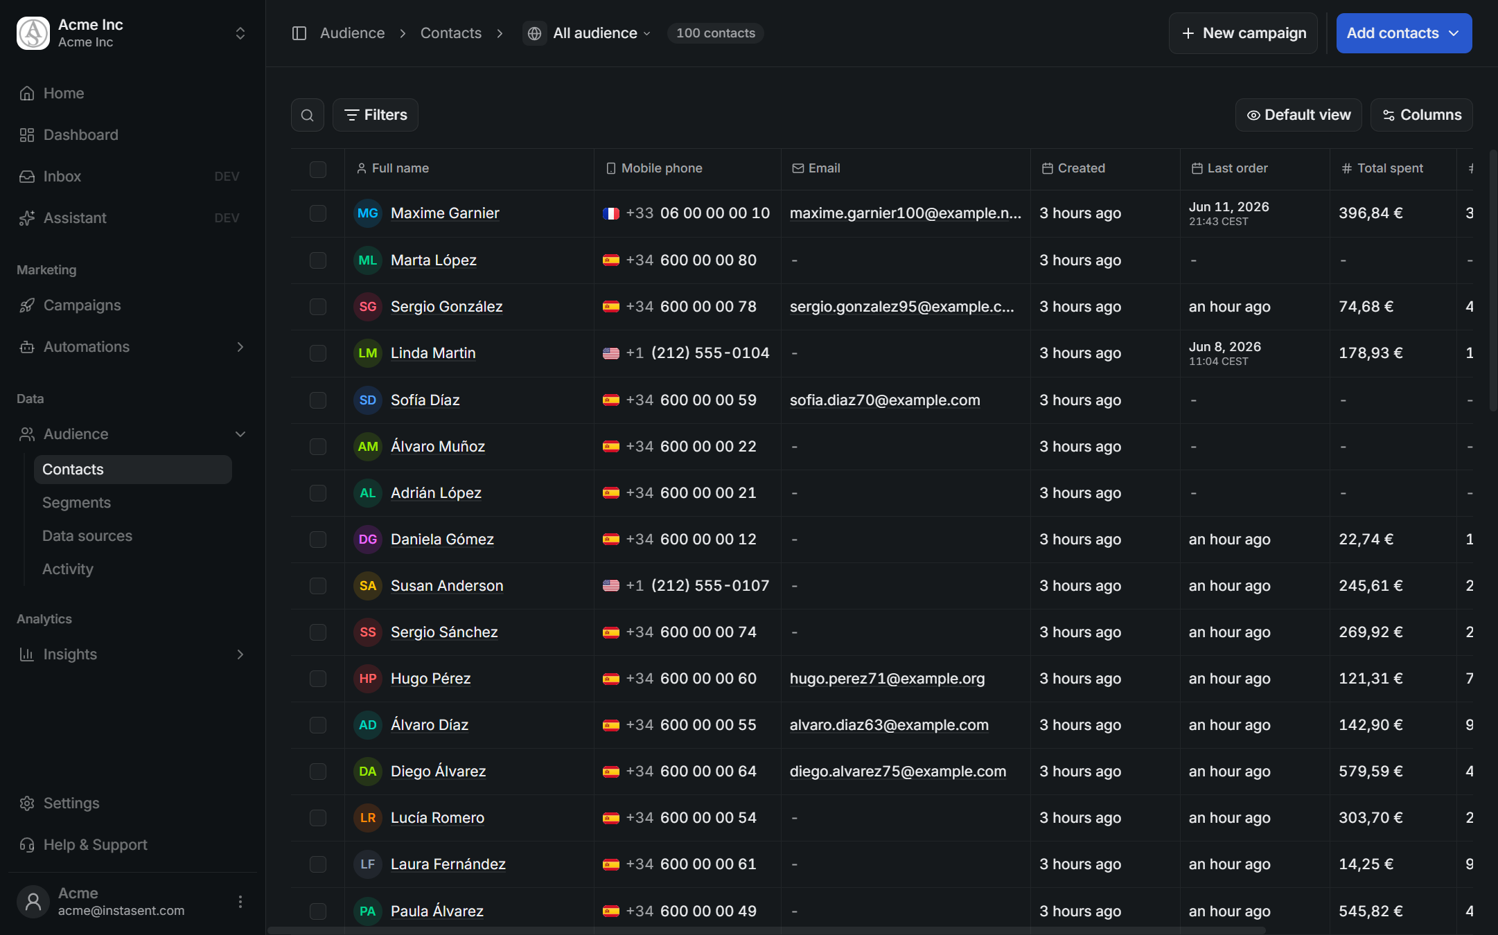Open the Assistant sparkle icon
The image size is (1498, 935).
click(27, 218)
